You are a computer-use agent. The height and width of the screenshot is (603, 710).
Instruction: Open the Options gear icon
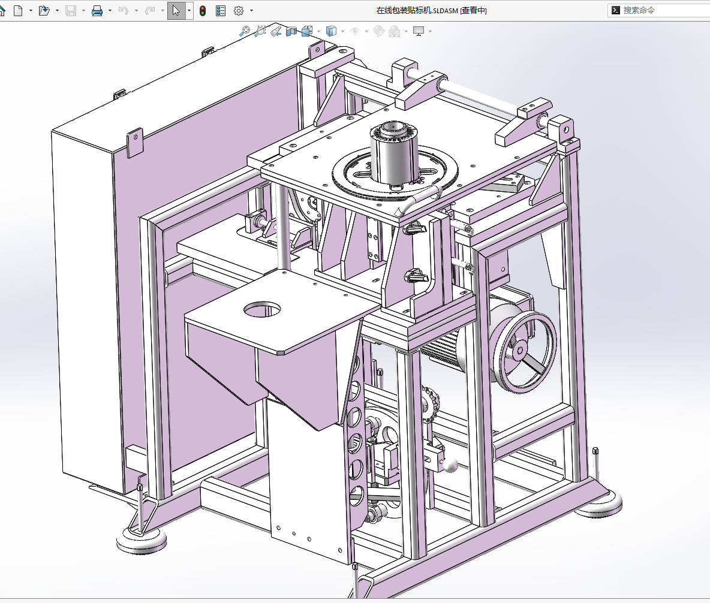point(239,10)
